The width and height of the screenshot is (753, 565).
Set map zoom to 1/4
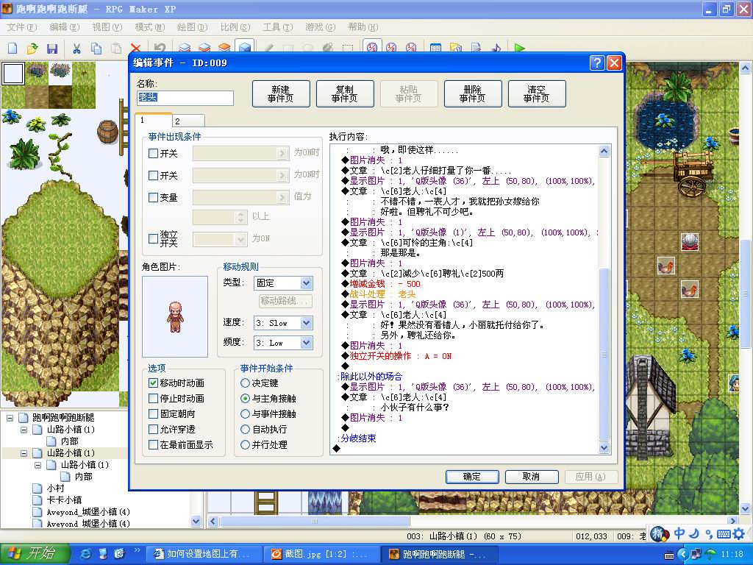click(x=411, y=48)
